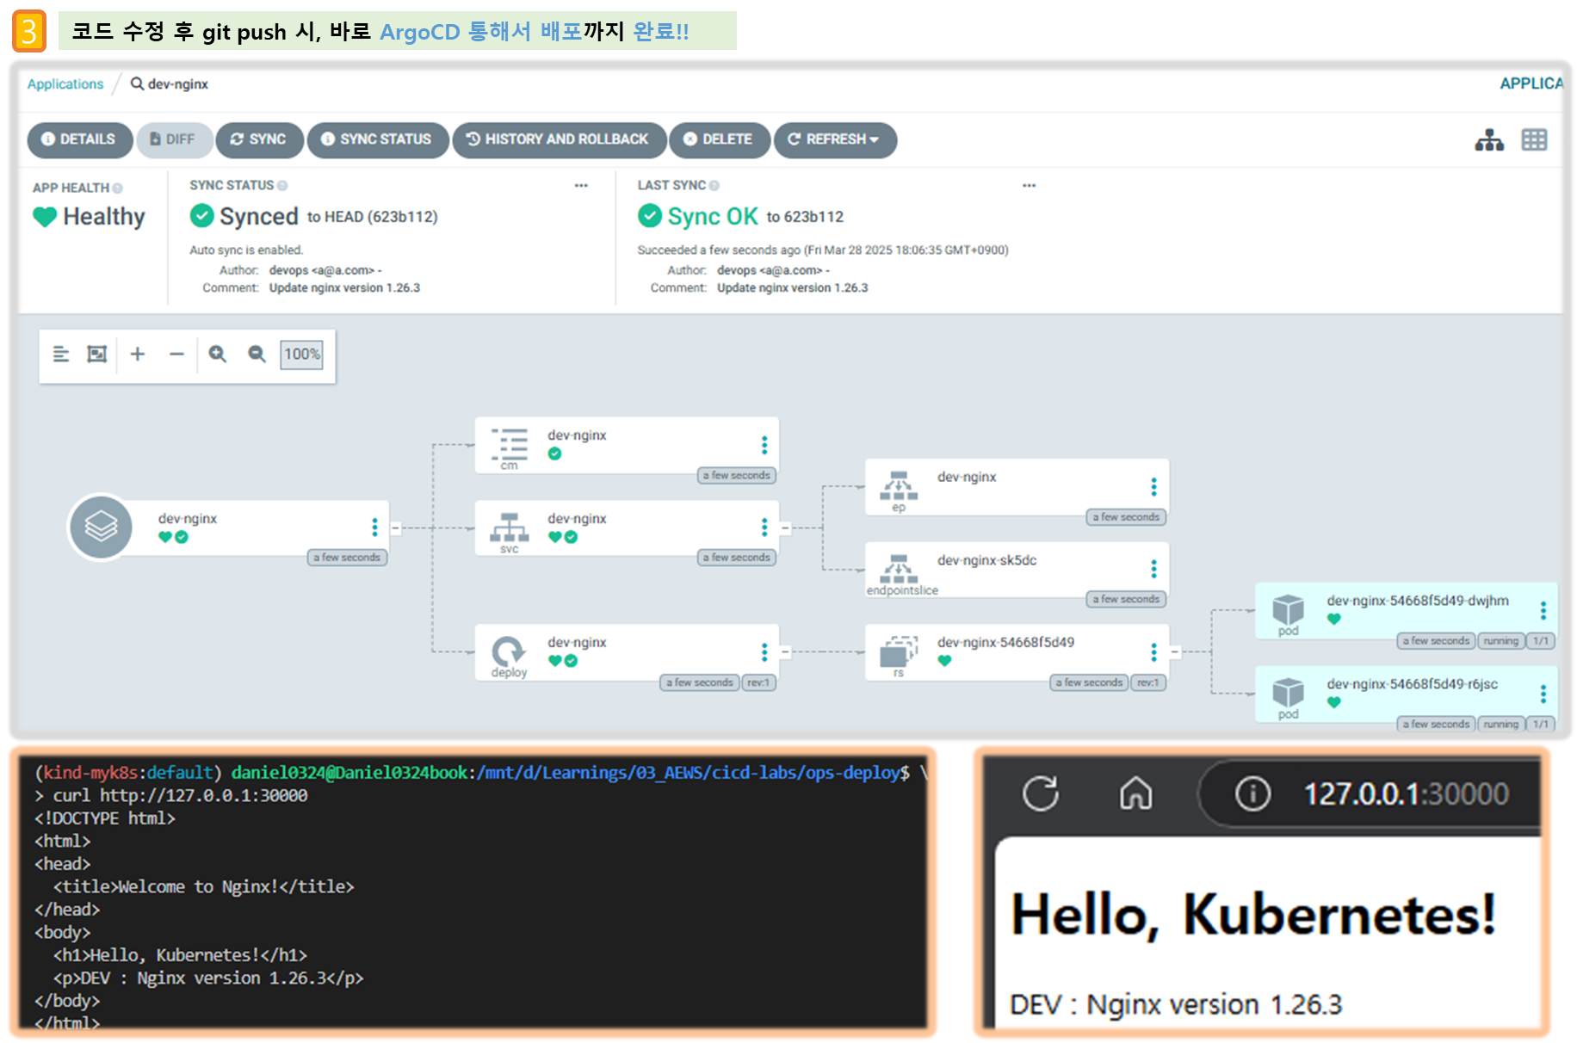Expand the REFRESH dropdown button
This screenshot has height=1043, width=1577.
coord(834,139)
